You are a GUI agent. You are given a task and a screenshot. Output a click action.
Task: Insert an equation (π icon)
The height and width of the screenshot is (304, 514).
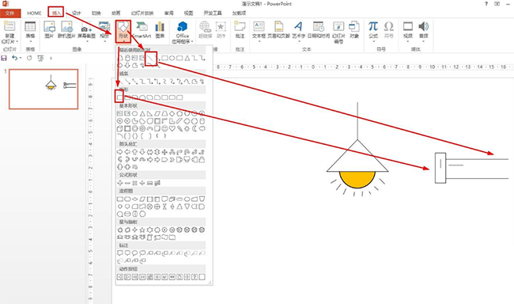(373, 30)
